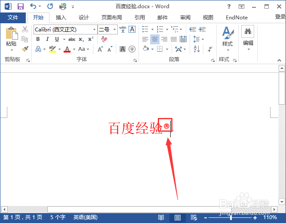Apply yellow text highlight color
The image size is (286, 223).
[x=52, y=49]
